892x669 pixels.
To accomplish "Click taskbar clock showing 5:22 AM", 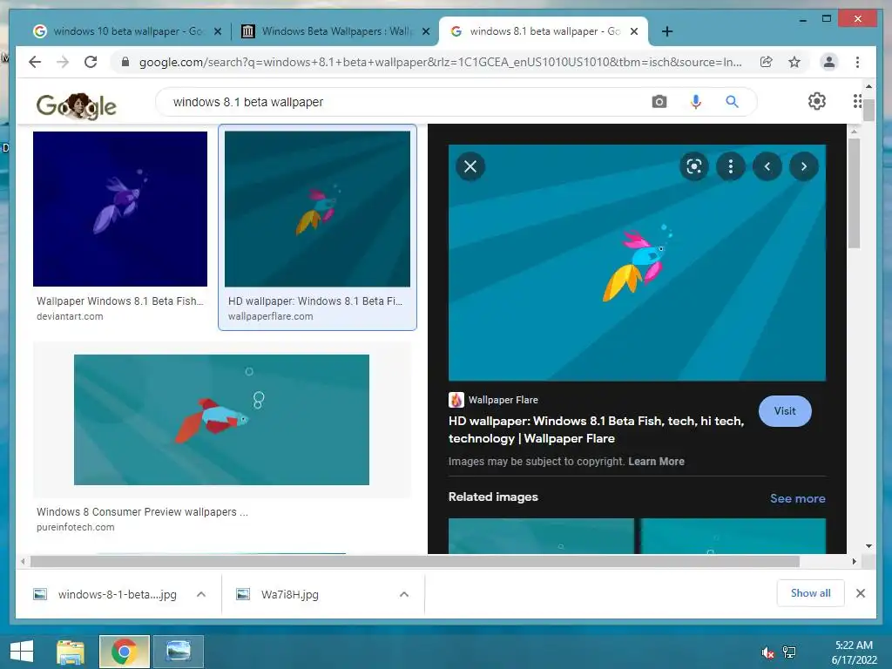I will click(x=854, y=652).
